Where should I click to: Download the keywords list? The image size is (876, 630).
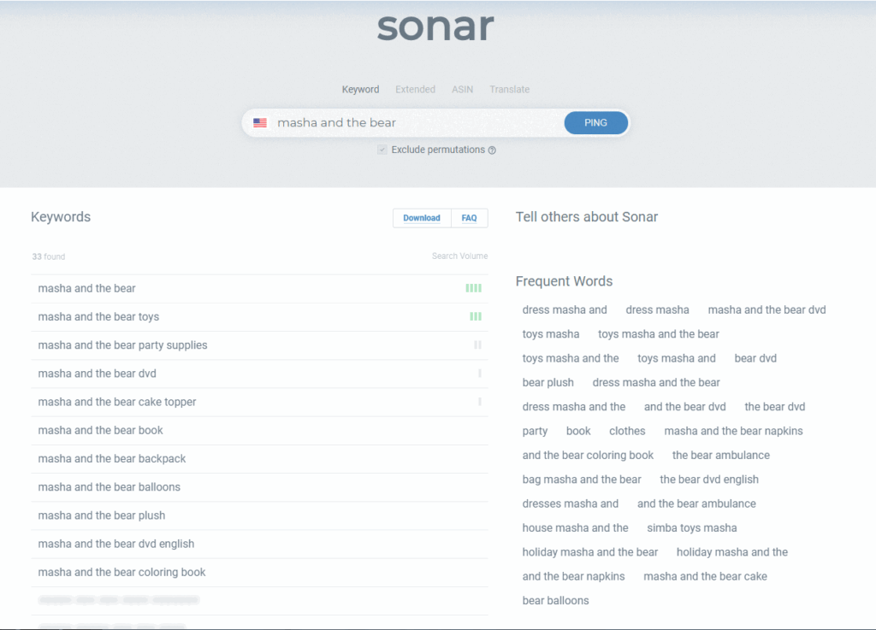click(421, 218)
